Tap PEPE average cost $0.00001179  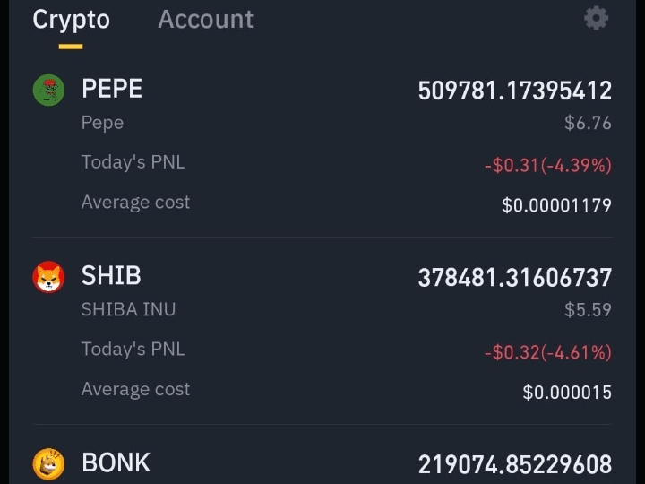556,205
